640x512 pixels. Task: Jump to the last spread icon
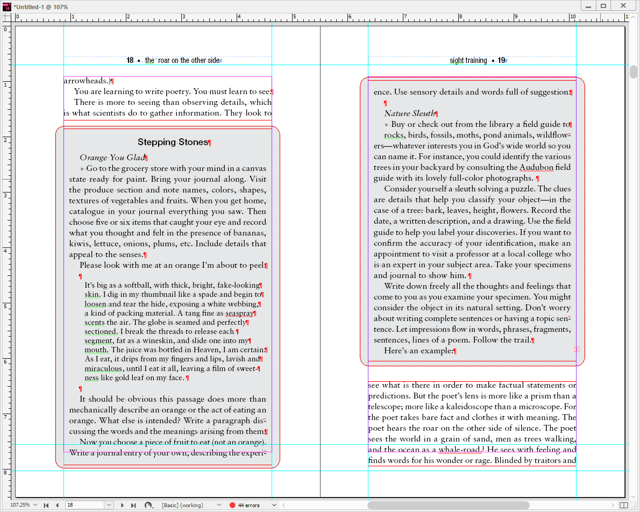click(x=134, y=505)
